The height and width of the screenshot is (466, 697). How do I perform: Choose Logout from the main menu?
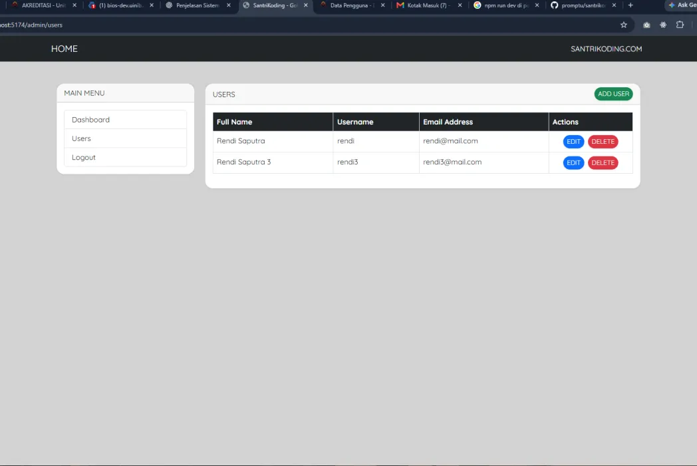click(x=125, y=157)
